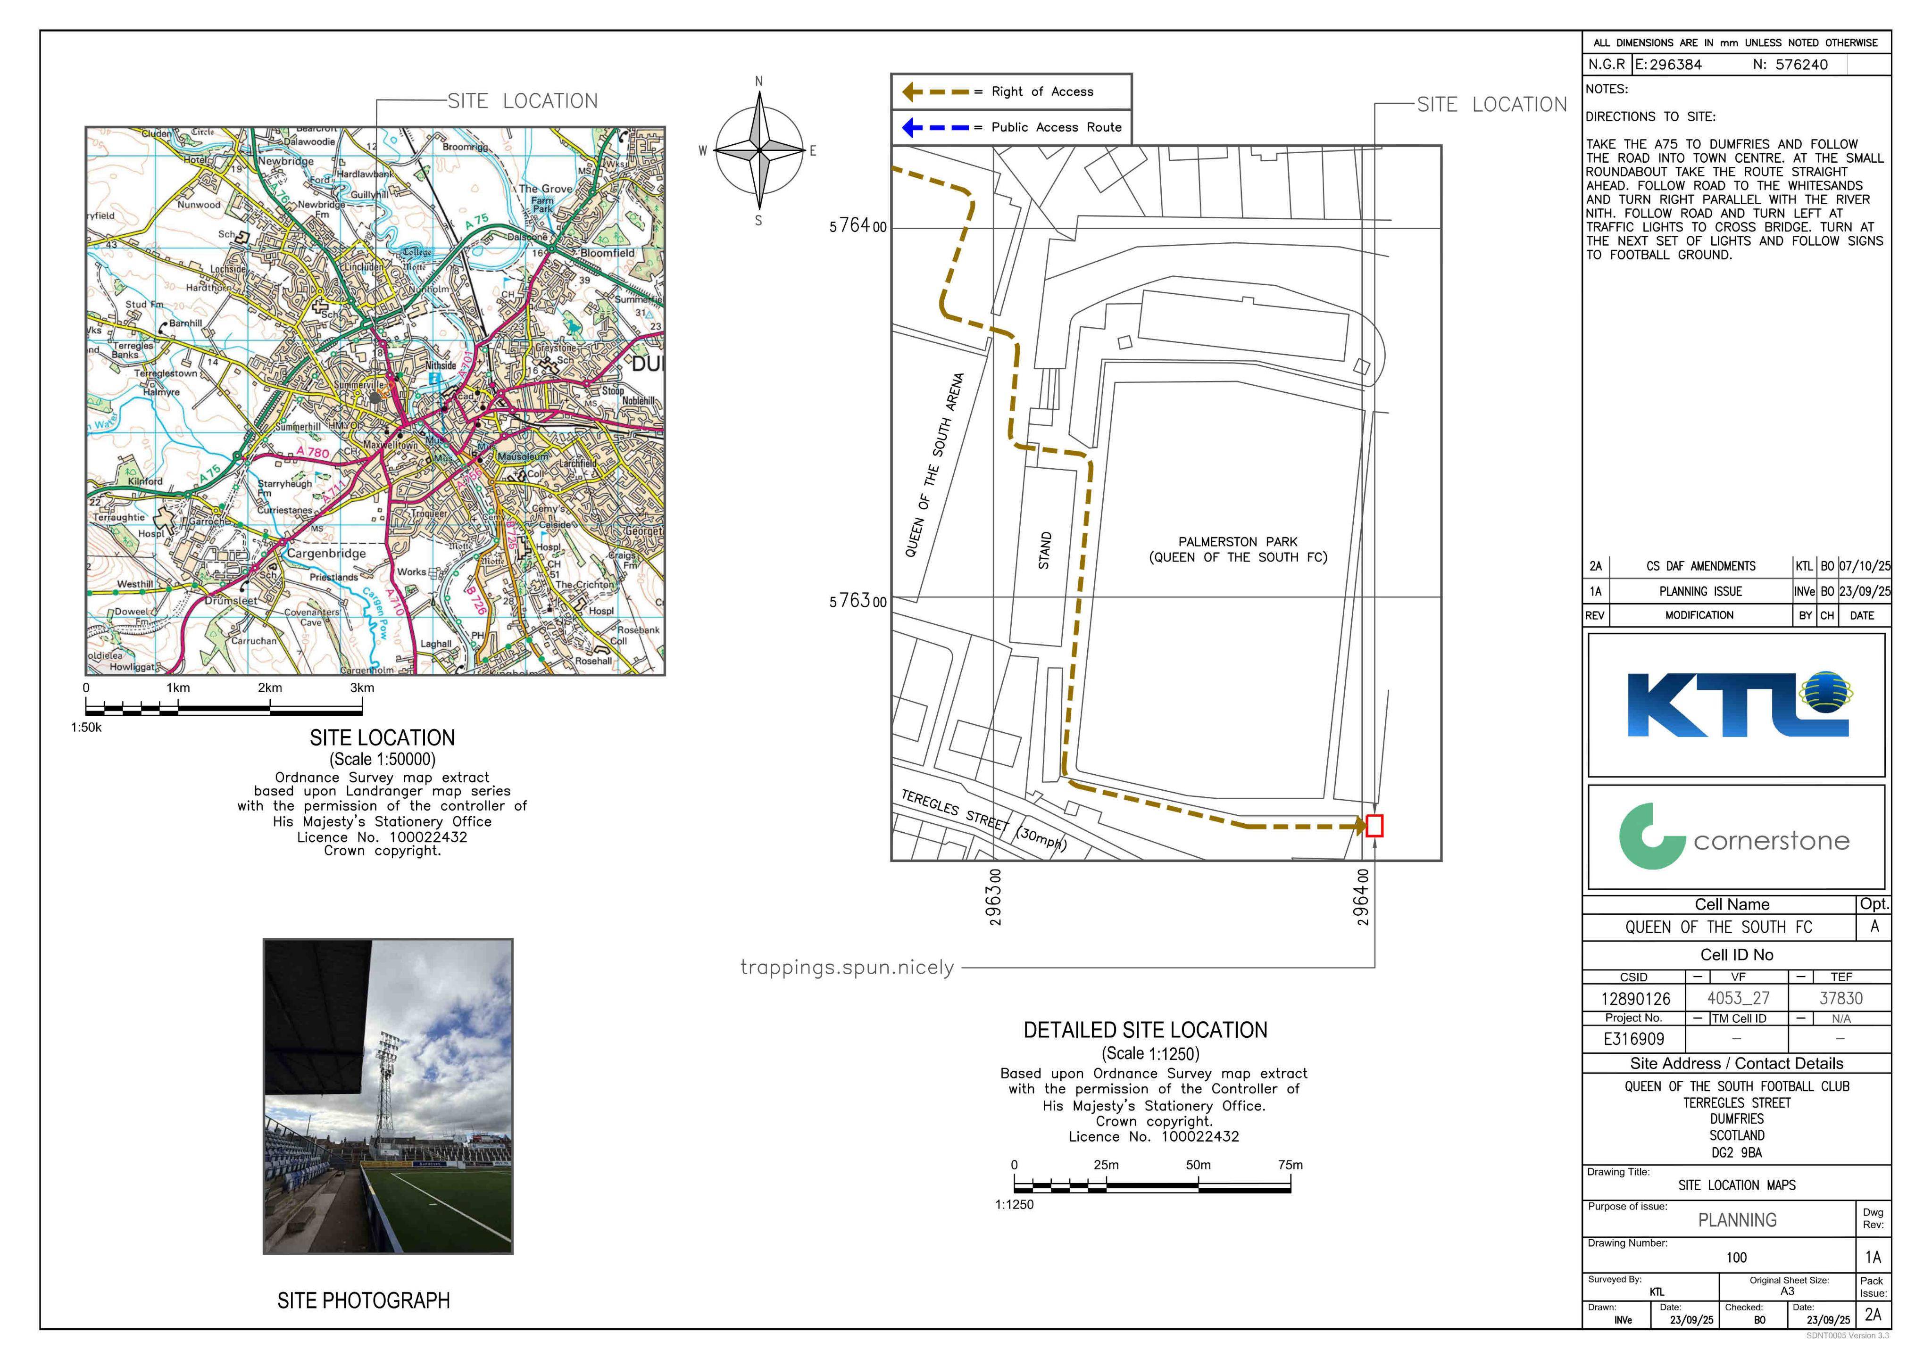Open the site photograph thumbnail
This screenshot has height=1366, width=1932.
click(388, 1096)
